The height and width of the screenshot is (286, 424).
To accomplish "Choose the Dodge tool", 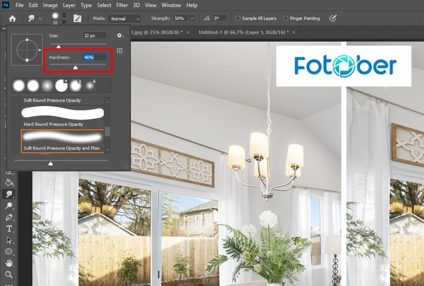I will 9,206.
